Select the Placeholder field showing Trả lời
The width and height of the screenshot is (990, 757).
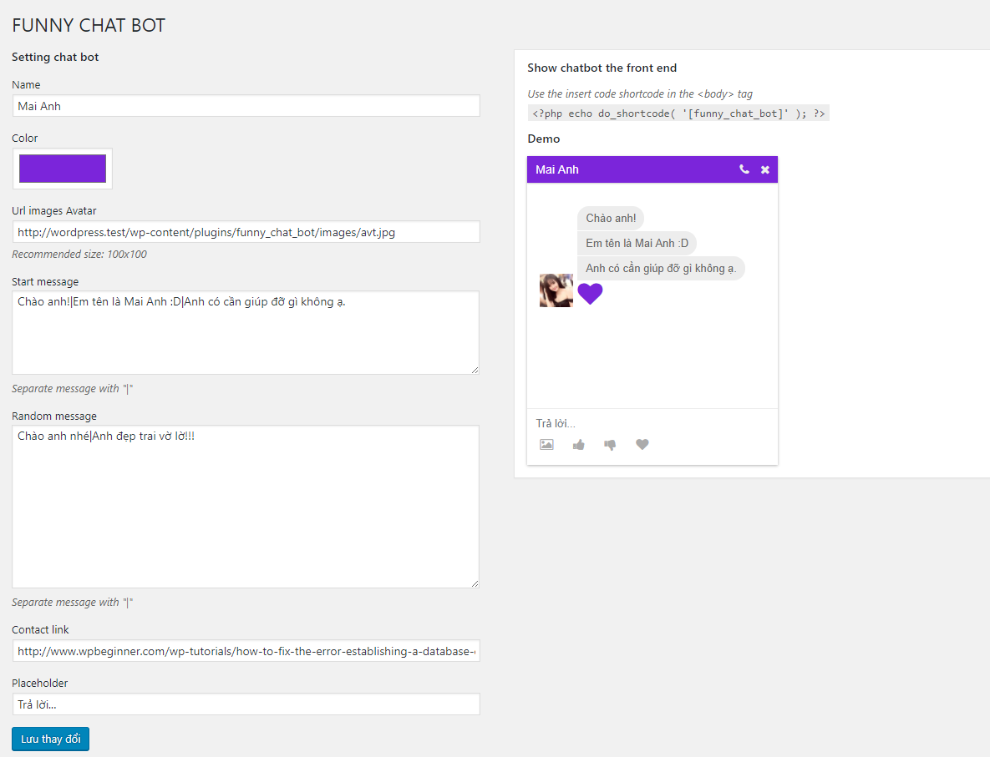246,704
